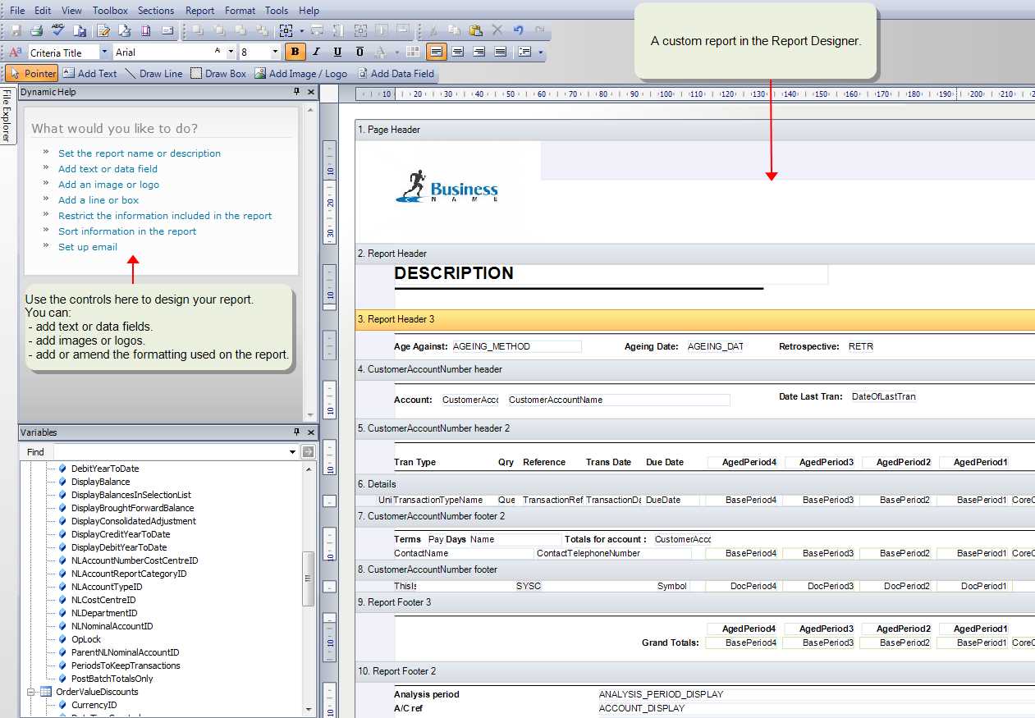Screen dimensions: 1035x718
Task: Click the Delete X icon in toolbar
Action: point(497,30)
